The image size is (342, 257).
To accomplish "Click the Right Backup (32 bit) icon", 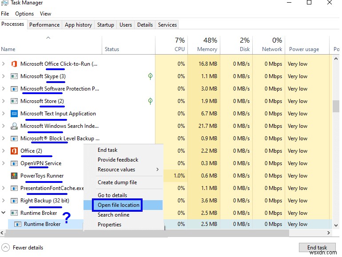I will tap(14, 201).
